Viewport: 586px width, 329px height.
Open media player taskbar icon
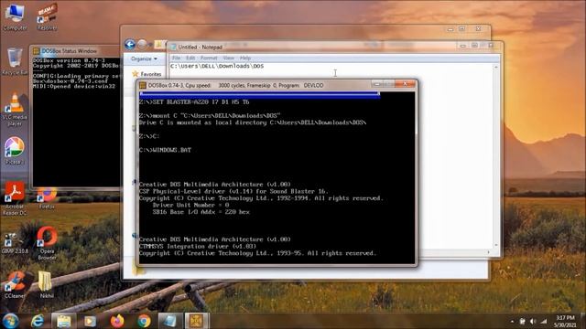(x=90, y=321)
